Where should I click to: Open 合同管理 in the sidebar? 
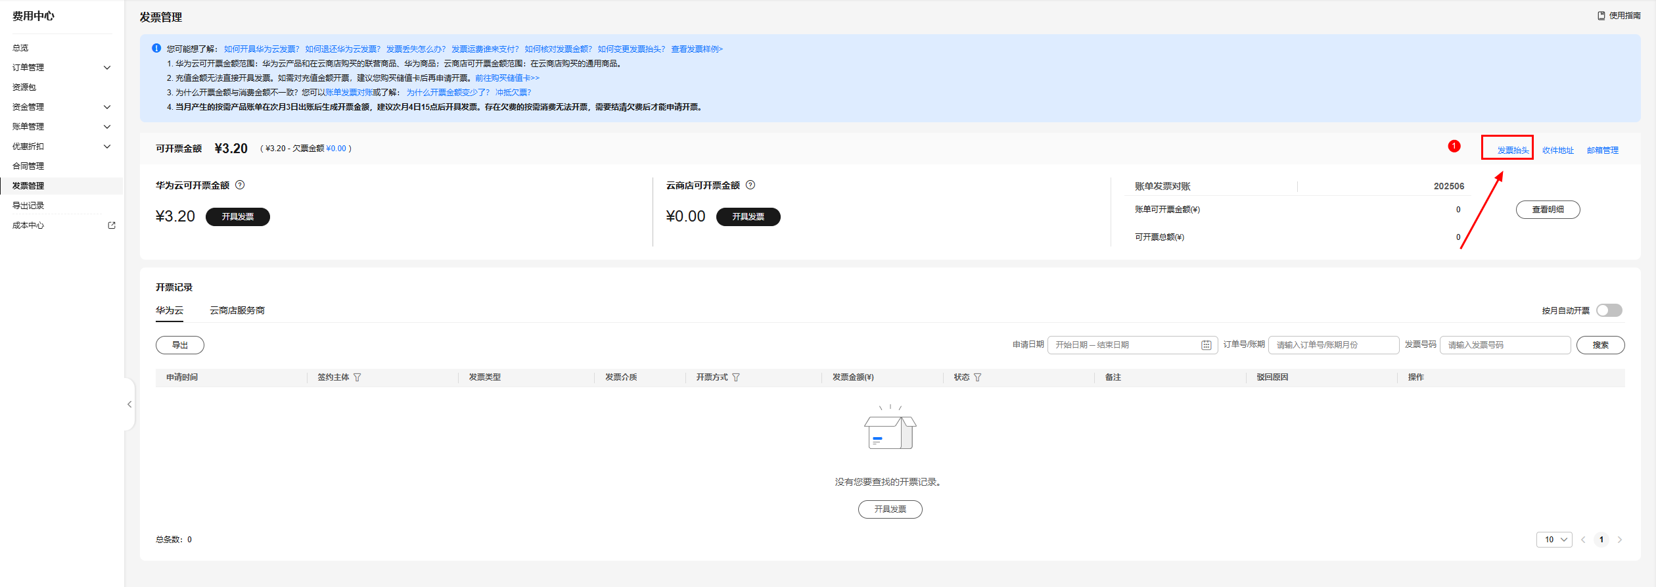click(28, 166)
